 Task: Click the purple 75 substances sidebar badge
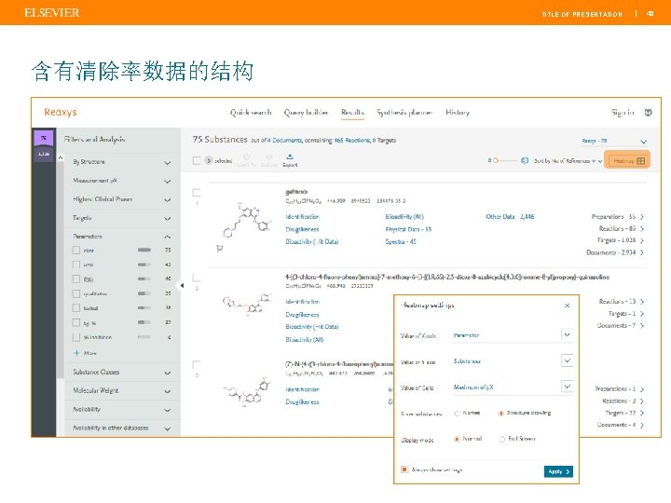click(x=44, y=138)
